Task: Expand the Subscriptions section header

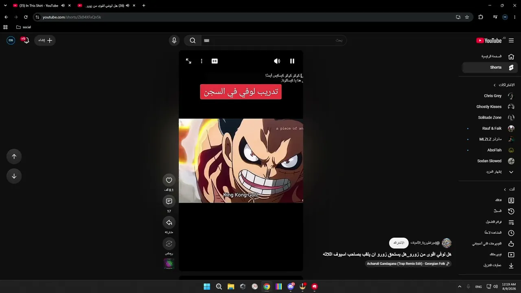Action: (504, 85)
